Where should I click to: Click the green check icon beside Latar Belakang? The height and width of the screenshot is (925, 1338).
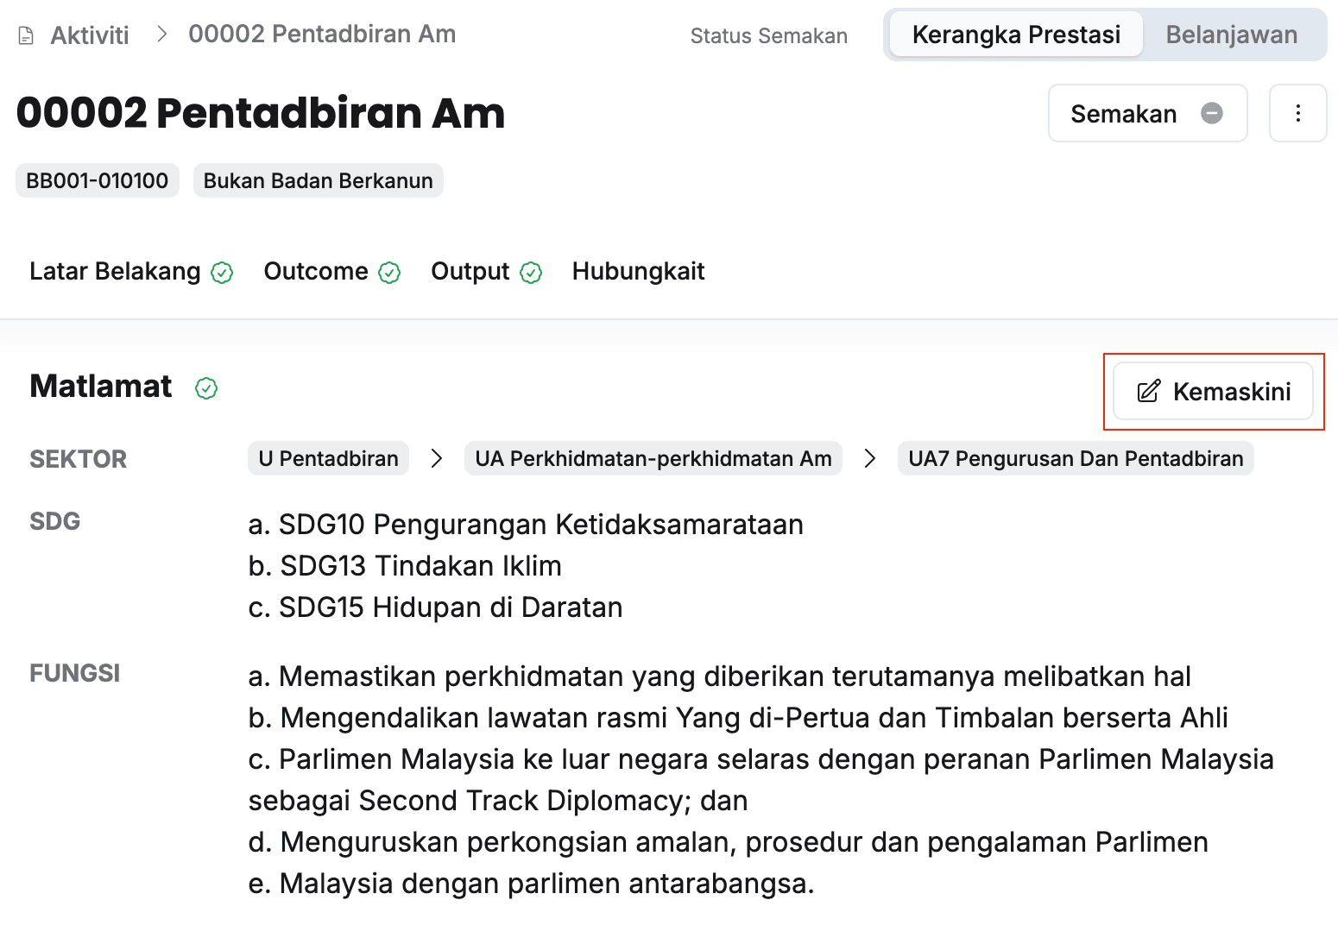point(223,273)
